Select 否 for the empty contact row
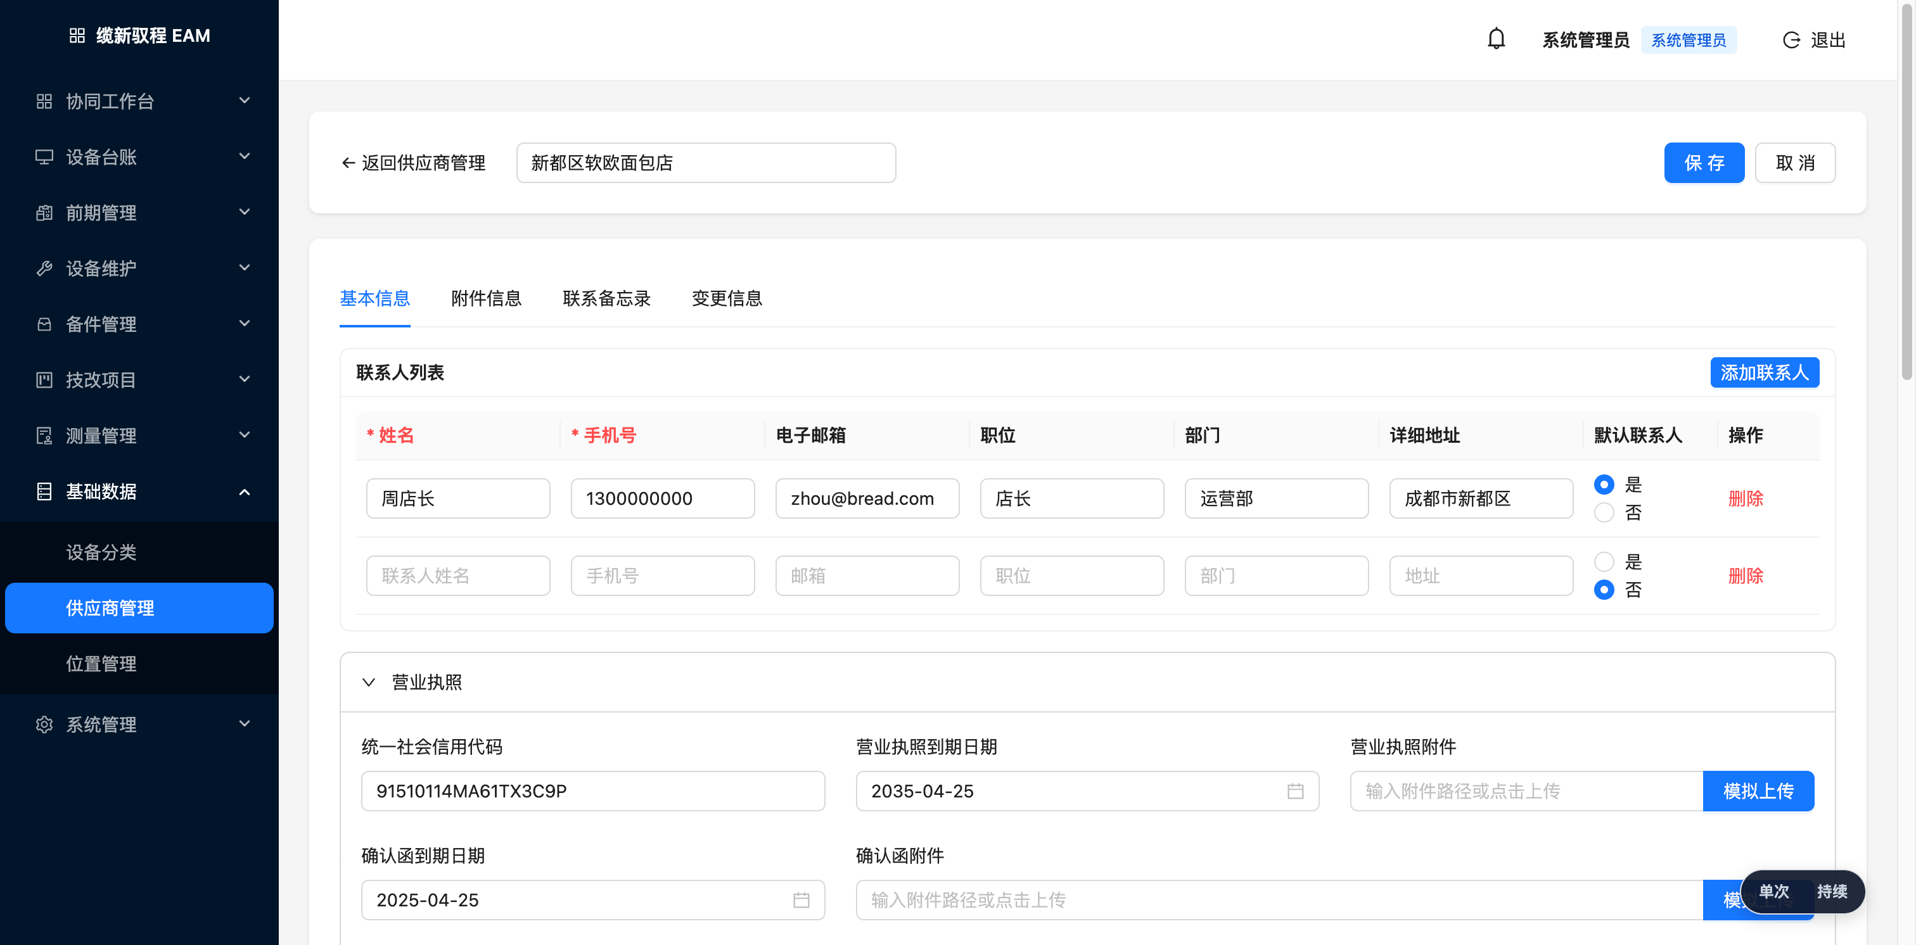 [x=1604, y=590]
